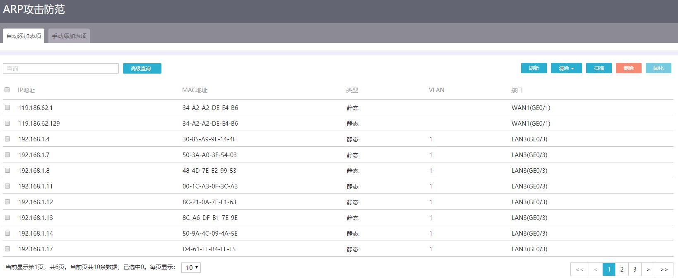The height and width of the screenshot is (279, 678).
Task: Click the 高级查询 advanced query button
Action: coord(142,69)
